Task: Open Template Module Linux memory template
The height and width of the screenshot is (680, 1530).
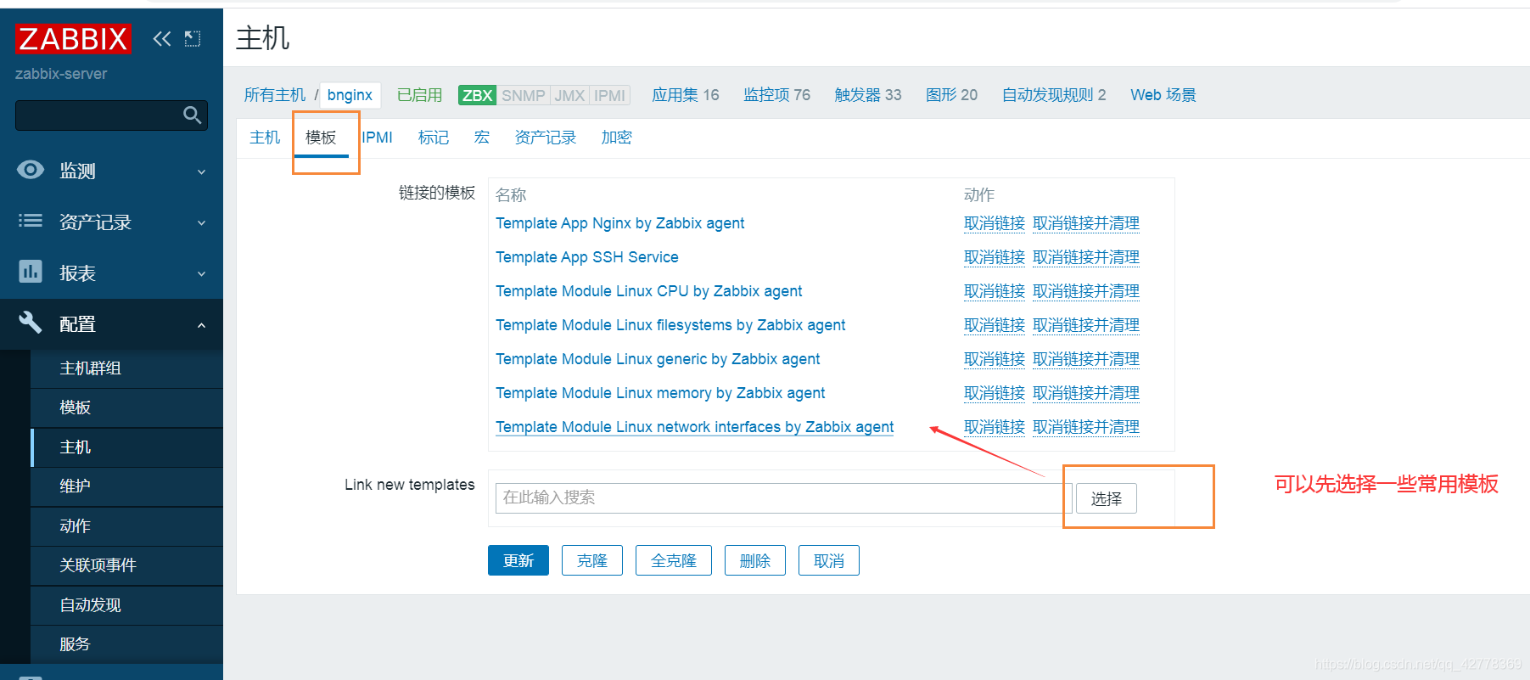Action: point(660,393)
